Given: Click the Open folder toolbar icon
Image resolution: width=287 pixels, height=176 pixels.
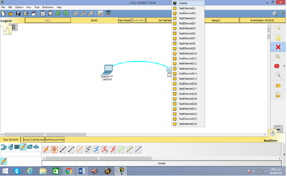Looking at the screenshot, I should 11,13.
